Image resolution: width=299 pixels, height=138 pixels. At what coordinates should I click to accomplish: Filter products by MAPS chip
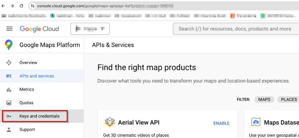click(264, 99)
